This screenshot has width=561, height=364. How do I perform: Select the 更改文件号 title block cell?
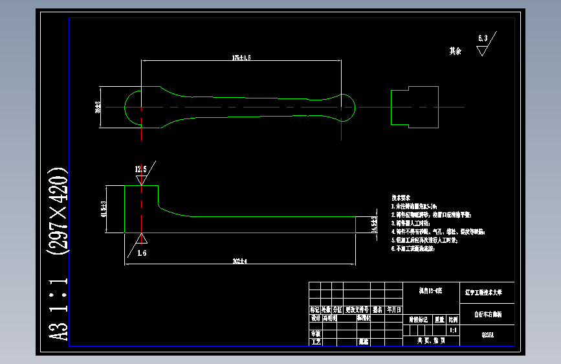[x=357, y=310]
